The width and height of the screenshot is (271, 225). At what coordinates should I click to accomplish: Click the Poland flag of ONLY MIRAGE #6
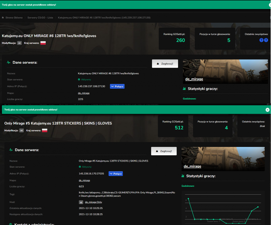(x=43, y=43)
